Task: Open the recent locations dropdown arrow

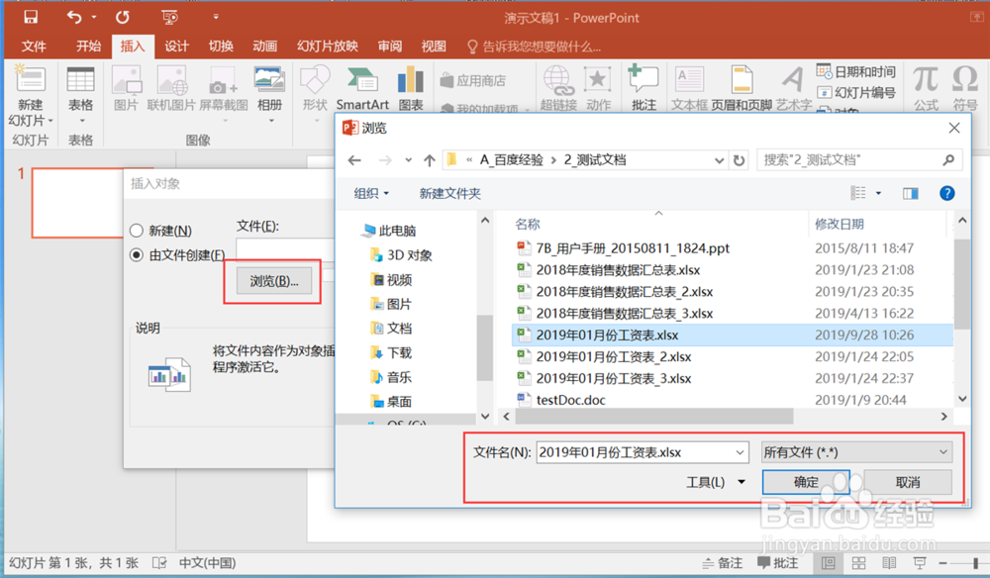Action: tap(409, 160)
